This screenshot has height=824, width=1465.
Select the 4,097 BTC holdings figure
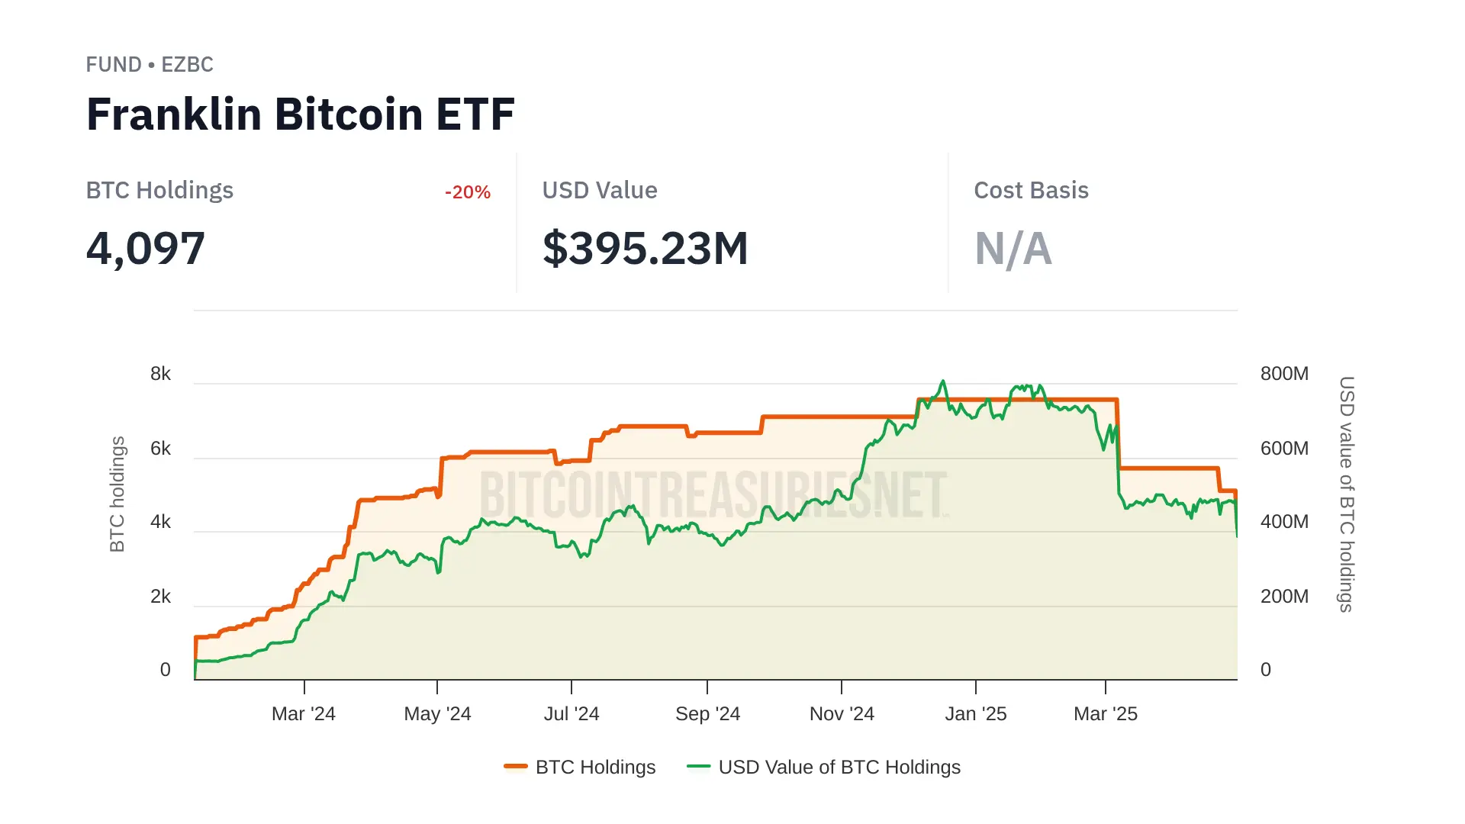(x=146, y=249)
